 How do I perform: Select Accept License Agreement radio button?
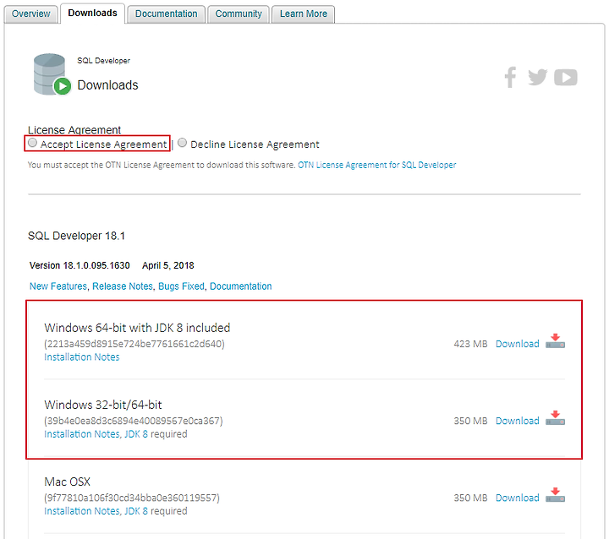coord(33,143)
